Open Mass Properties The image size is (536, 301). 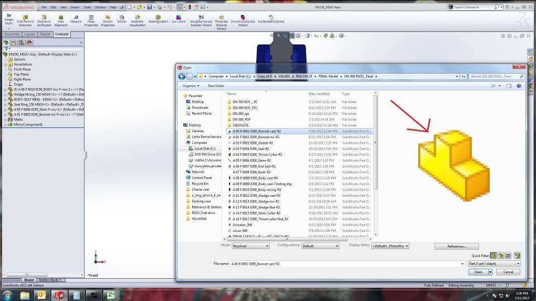(x=91, y=21)
